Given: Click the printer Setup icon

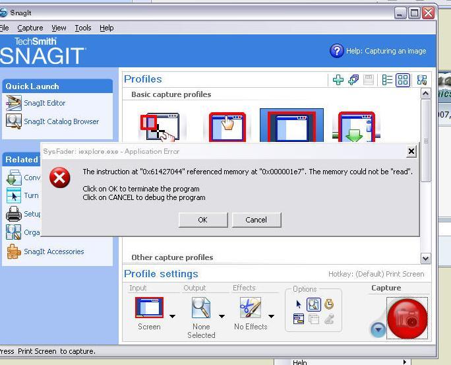Looking at the screenshot, I should pos(14,214).
